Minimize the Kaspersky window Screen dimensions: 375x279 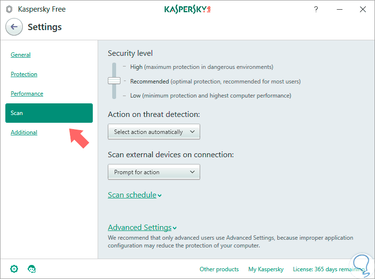(340, 9)
